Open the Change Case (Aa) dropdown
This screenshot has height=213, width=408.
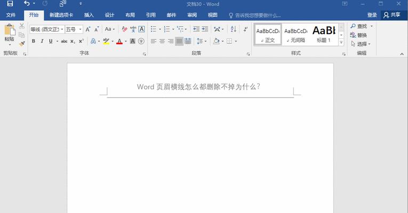click(109, 29)
